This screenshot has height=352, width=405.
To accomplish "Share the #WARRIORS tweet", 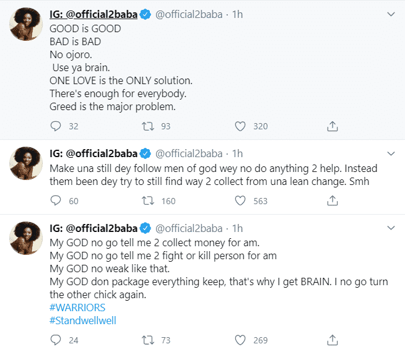I will (x=333, y=339).
